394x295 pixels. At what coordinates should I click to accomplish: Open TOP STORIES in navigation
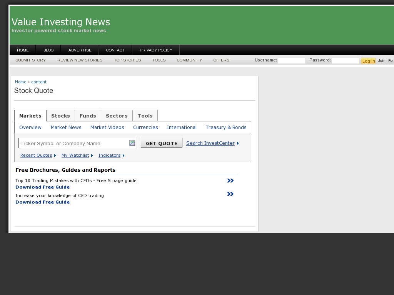click(x=127, y=60)
